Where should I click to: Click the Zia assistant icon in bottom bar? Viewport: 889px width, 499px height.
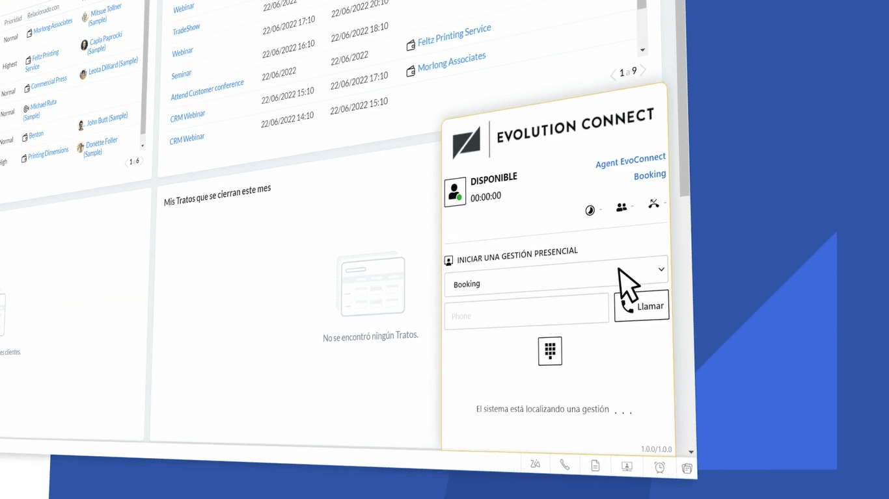point(535,463)
